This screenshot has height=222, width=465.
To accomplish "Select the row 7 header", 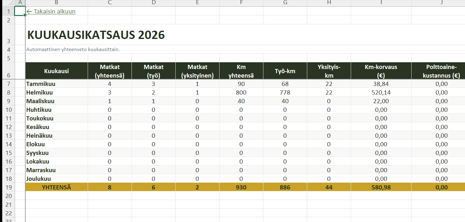I will coord(9,84).
